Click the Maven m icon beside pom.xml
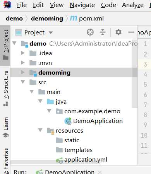Screen dimensions: 151x174 (x=74, y=18)
